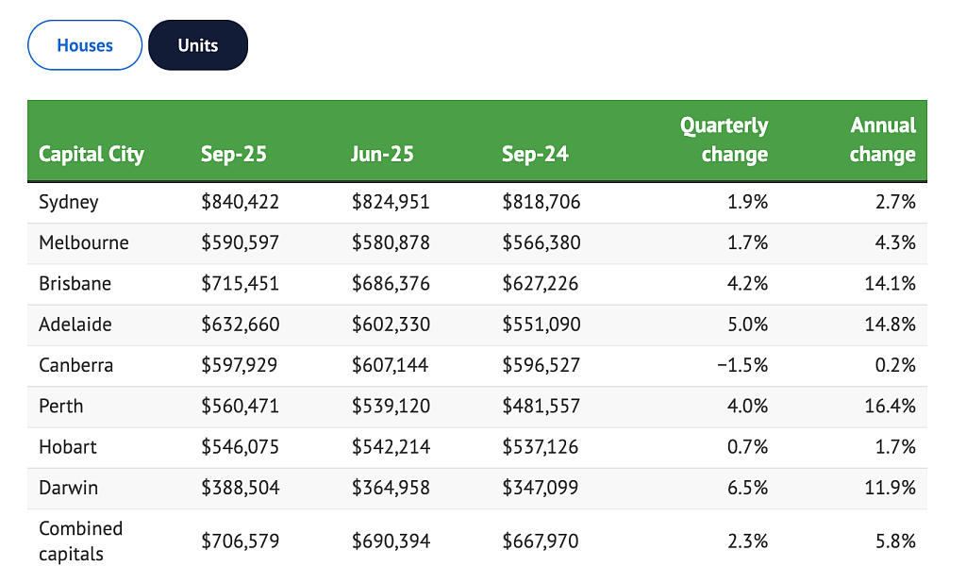Click the Annual change column header

882,140
